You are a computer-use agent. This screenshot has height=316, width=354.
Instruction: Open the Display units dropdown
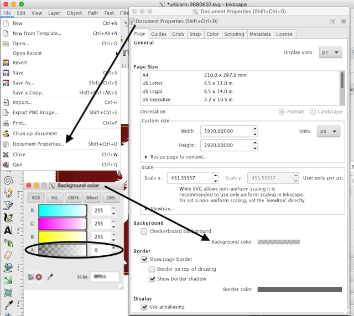click(x=330, y=52)
